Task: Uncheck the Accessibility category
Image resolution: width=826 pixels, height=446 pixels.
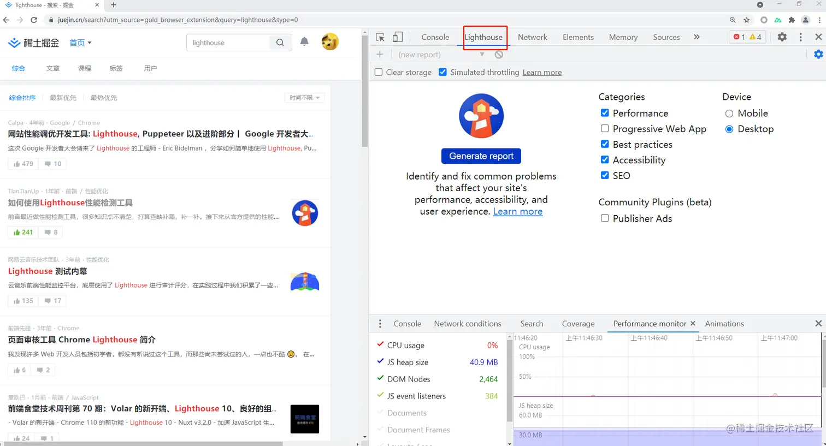Action: 605,160
